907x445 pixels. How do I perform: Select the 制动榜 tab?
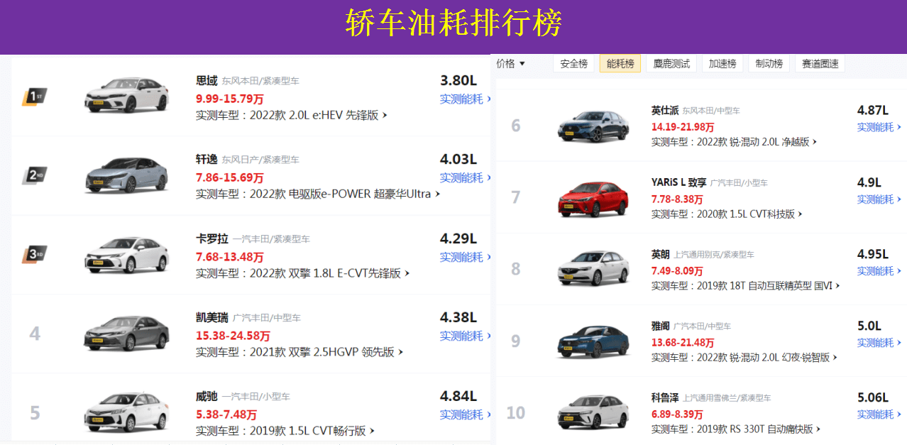pyautogui.click(x=769, y=64)
